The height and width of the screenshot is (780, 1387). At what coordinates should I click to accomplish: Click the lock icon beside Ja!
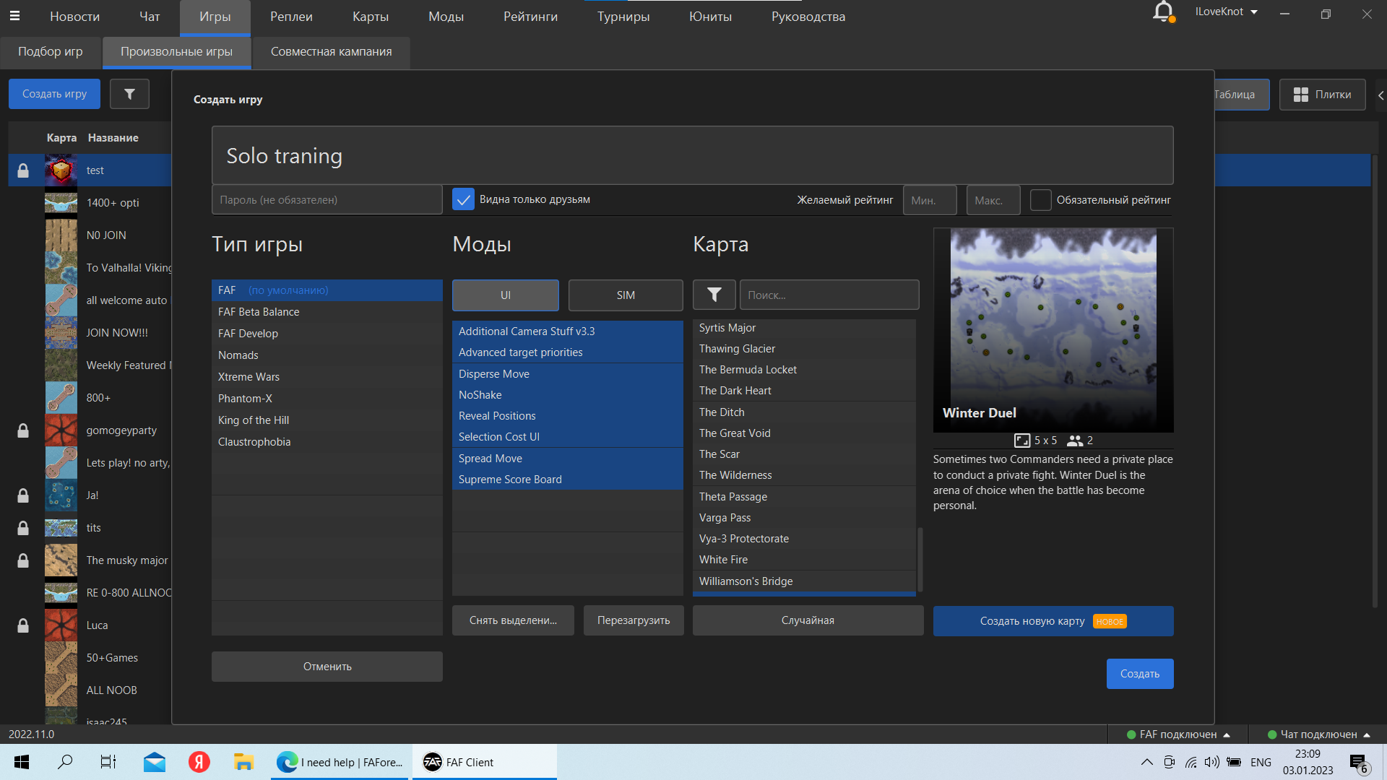(x=23, y=495)
